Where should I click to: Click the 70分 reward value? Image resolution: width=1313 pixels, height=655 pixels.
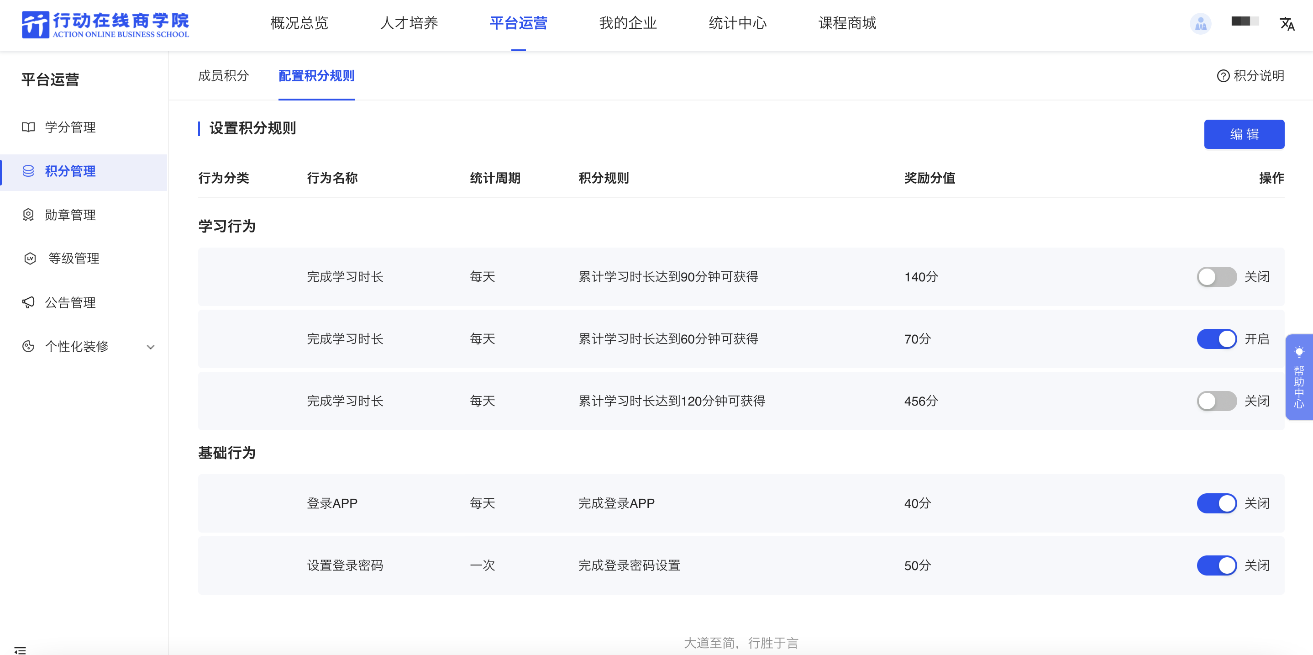tap(917, 339)
